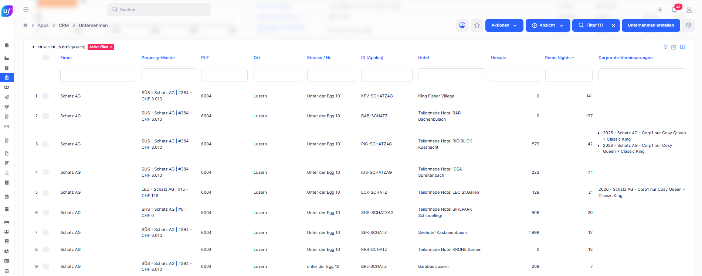Open the paper plane sidebar icon
This screenshot has width=702, height=276.
point(7,97)
